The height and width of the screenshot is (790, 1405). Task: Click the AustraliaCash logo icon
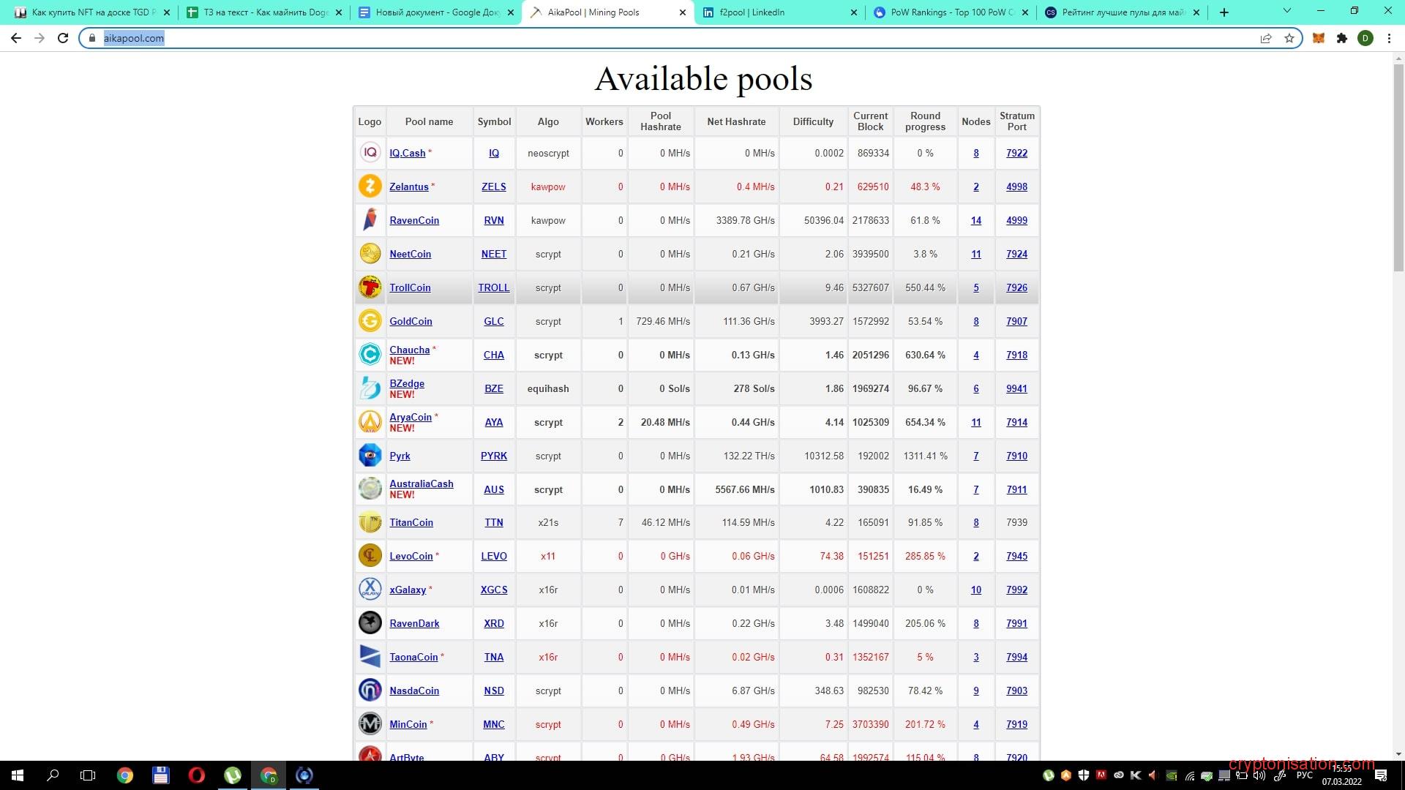[370, 489]
